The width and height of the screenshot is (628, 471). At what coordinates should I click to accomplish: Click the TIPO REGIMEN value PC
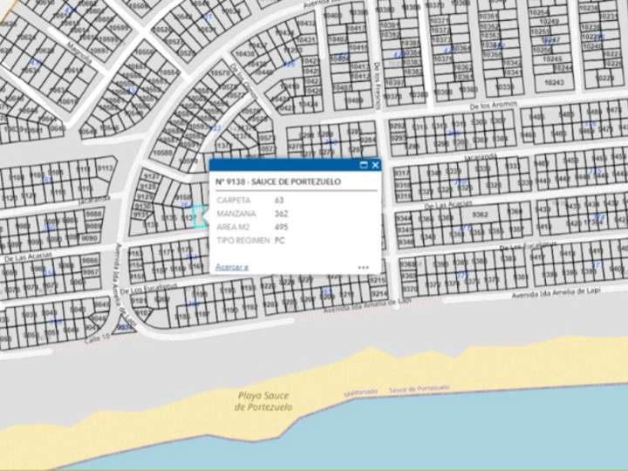280,241
